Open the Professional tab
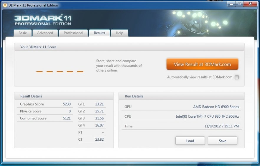260x166 pixels. tap(73, 33)
